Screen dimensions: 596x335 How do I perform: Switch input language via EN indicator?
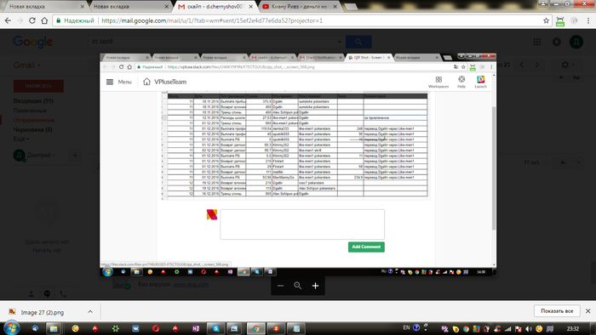pos(406,327)
